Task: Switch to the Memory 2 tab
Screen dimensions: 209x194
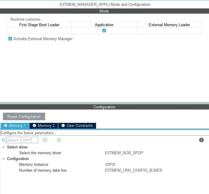Action: [x=44, y=126]
